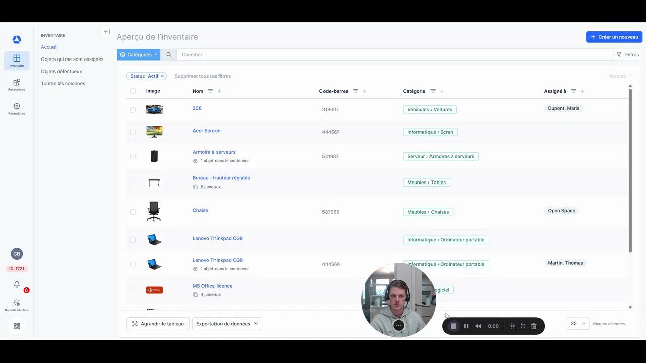Stop the screen recording

(453, 326)
